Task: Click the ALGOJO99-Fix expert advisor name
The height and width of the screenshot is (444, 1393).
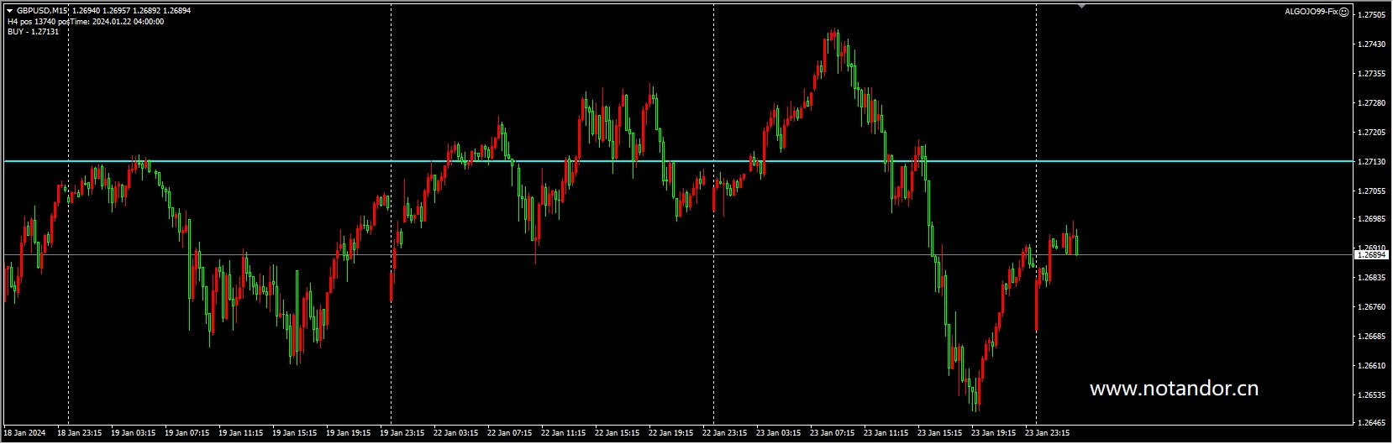Action: click(x=1311, y=12)
